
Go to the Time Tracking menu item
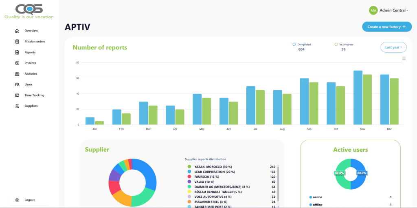34,95
